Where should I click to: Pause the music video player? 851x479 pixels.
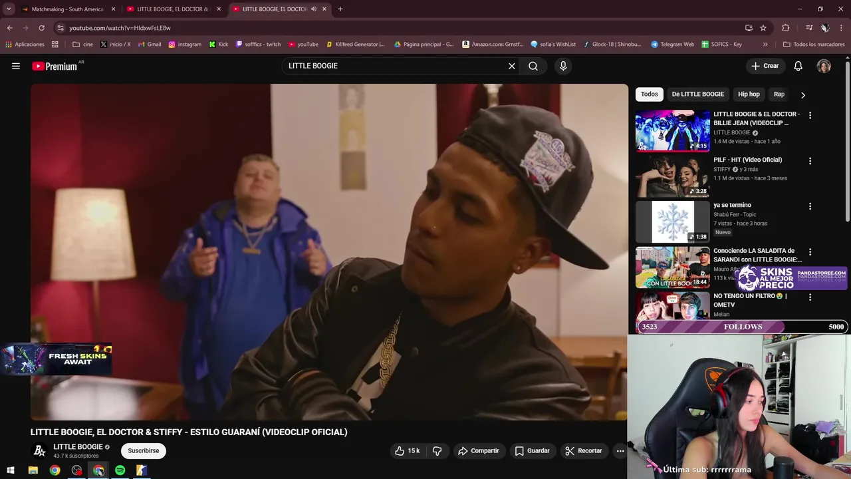coord(329,251)
